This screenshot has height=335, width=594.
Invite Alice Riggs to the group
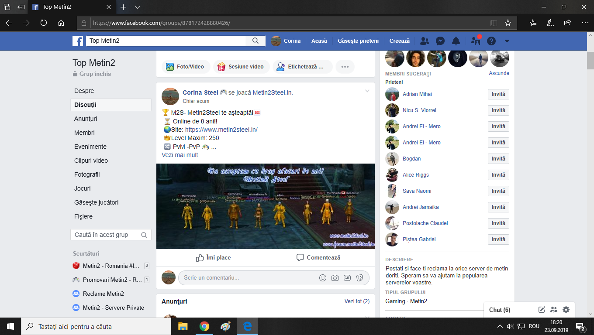[498, 175]
